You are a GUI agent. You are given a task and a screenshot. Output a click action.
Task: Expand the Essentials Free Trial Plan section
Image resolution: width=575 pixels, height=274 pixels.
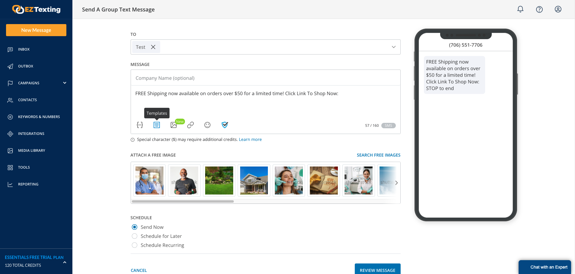pyautogui.click(x=64, y=262)
